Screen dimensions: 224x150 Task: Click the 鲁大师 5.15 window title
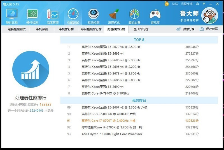coord(11,4)
